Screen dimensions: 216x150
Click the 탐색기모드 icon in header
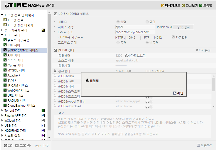click(x=163, y=6)
